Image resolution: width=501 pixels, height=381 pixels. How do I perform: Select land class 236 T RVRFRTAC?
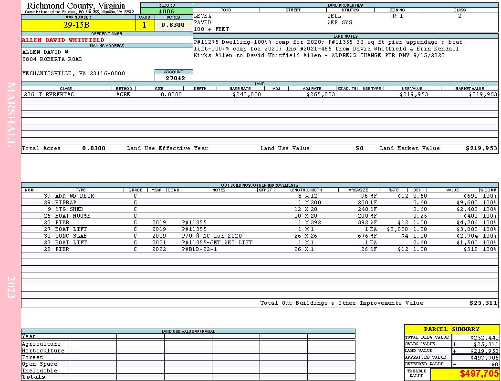click(49, 94)
